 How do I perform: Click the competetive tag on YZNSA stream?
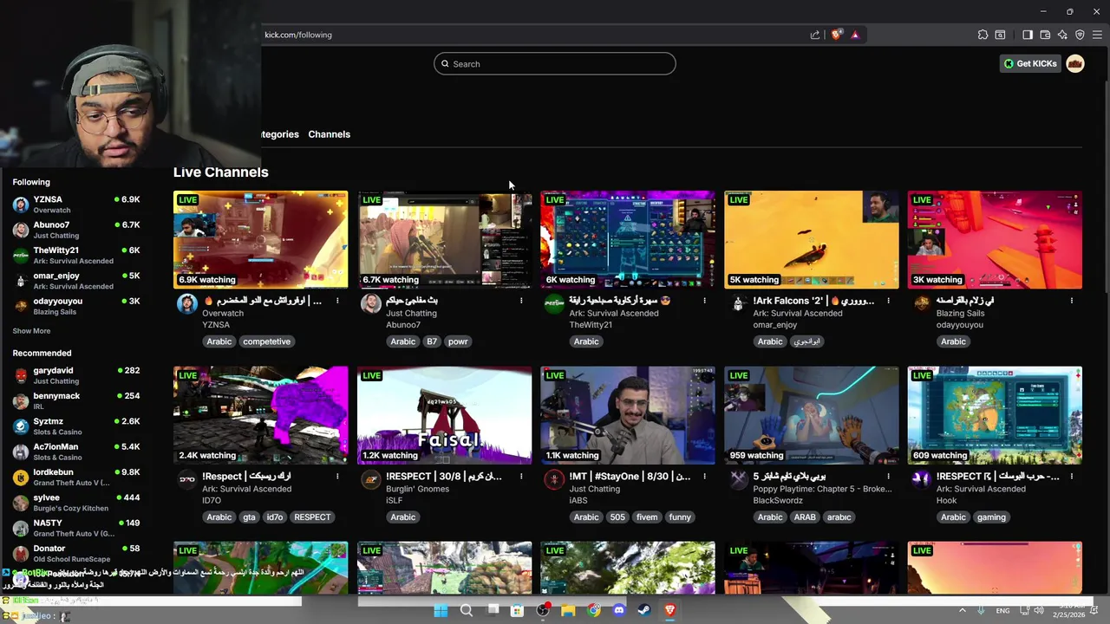point(266,341)
